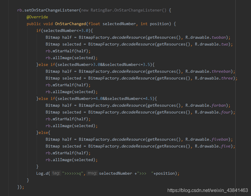Click the "three" drawable in R.drawable.three

click(227, 78)
